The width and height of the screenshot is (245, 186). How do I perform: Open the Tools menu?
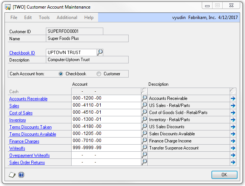click(x=44, y=18)
